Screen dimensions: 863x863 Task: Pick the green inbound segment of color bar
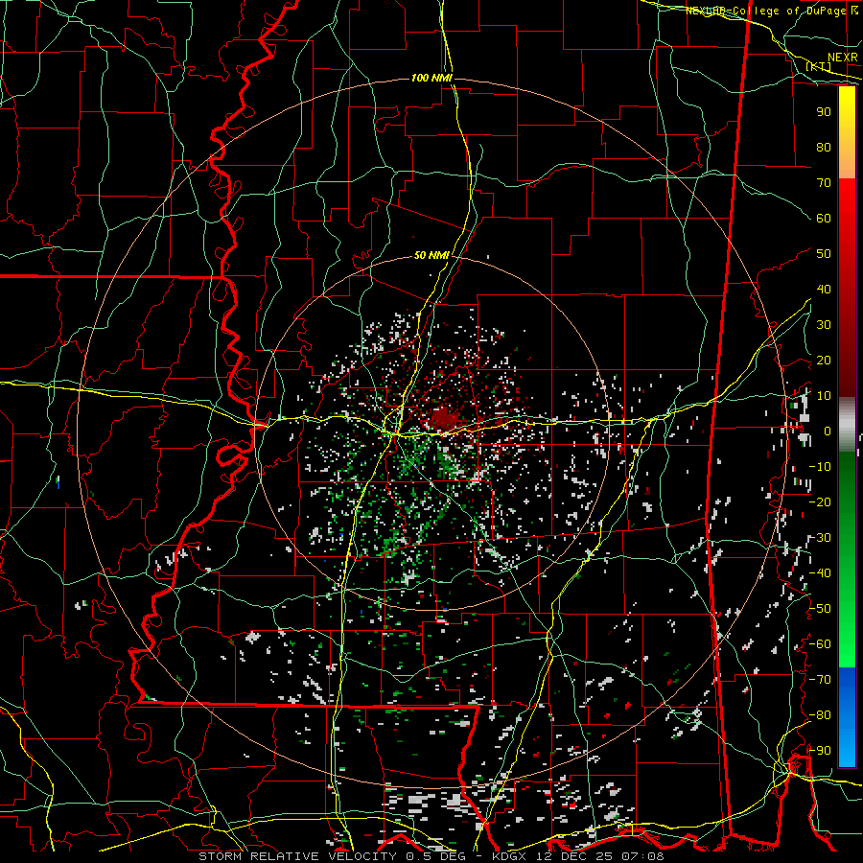847,559
